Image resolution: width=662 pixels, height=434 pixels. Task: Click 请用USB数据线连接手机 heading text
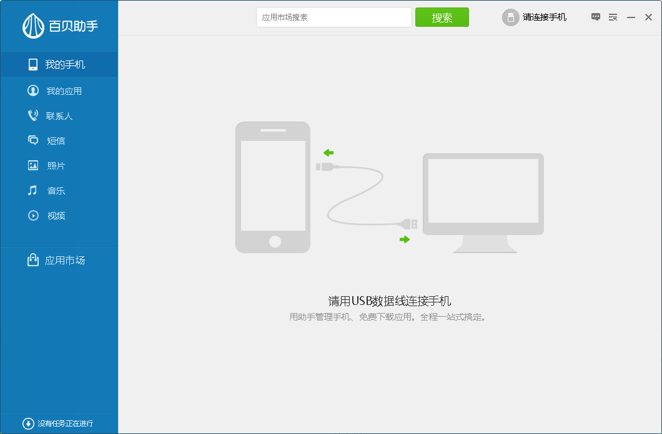(x=390, y=301)
